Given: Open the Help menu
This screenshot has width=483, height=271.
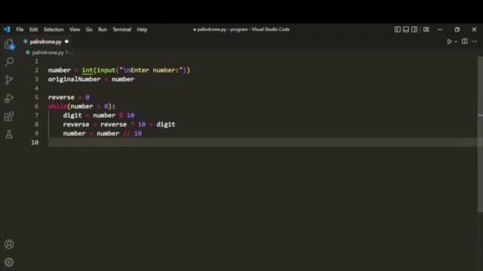Looking at the screenshot, I should (x=142, y=29).
